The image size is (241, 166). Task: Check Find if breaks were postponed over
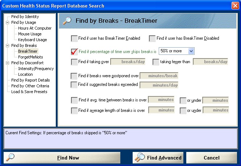(x=74, y=76)
